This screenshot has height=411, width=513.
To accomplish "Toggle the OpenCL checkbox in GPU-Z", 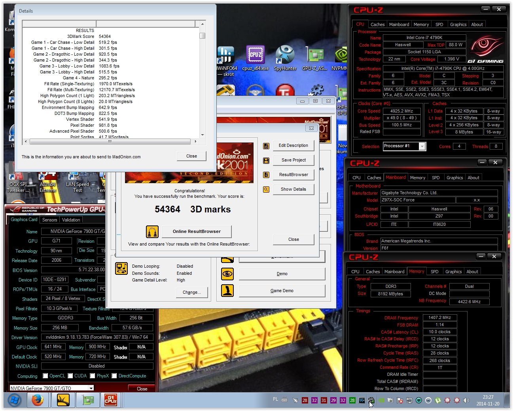I will tap(45, 376).
